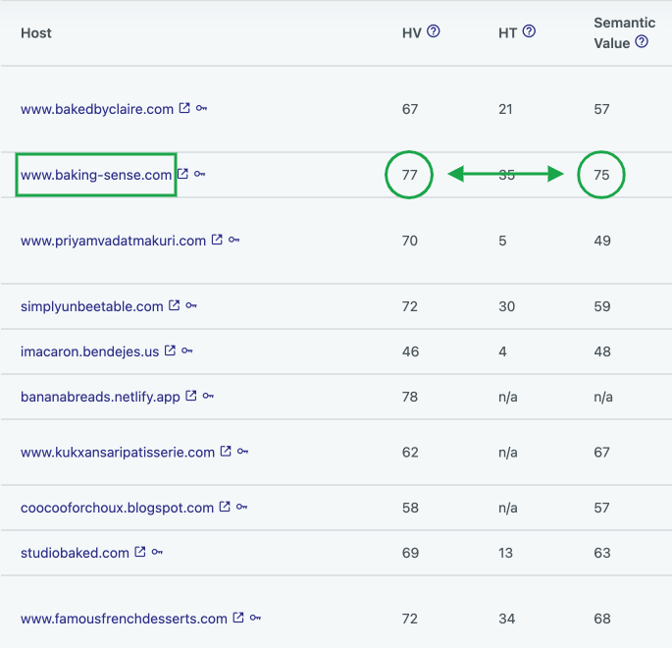Viewport: 672px width, 648px height.
Task: Select the Host column header
Action: pos(36,33)
